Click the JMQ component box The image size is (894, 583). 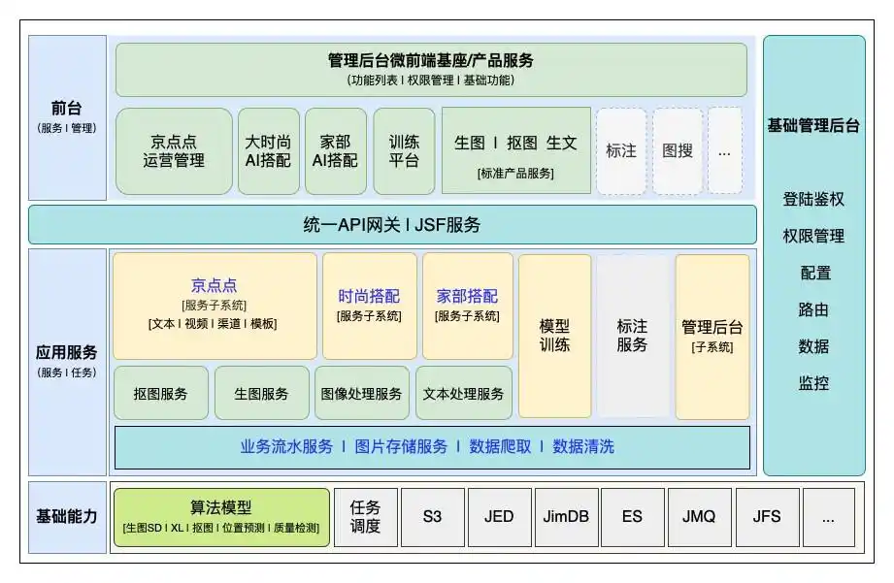point(699,518)
